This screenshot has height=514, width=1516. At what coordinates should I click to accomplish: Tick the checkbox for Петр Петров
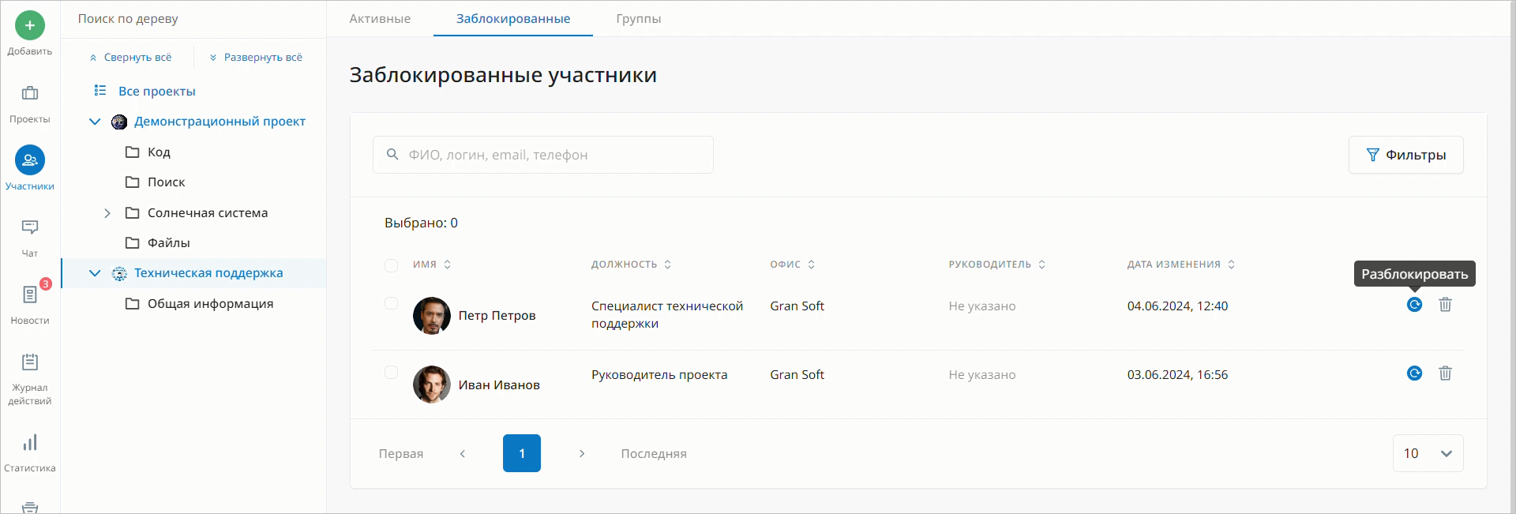point(391,303)
